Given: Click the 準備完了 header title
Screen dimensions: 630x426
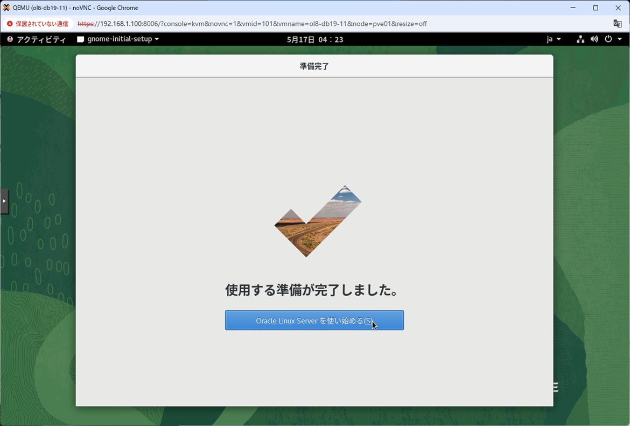Looking at the screenshot, I should (314, 66).
